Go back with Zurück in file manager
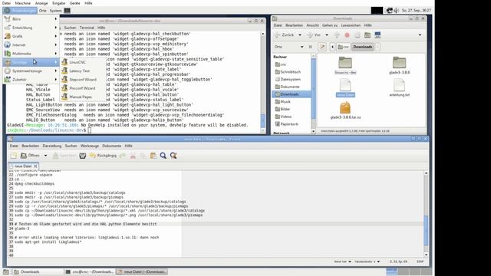491x276 pixels. pos(285,35)
